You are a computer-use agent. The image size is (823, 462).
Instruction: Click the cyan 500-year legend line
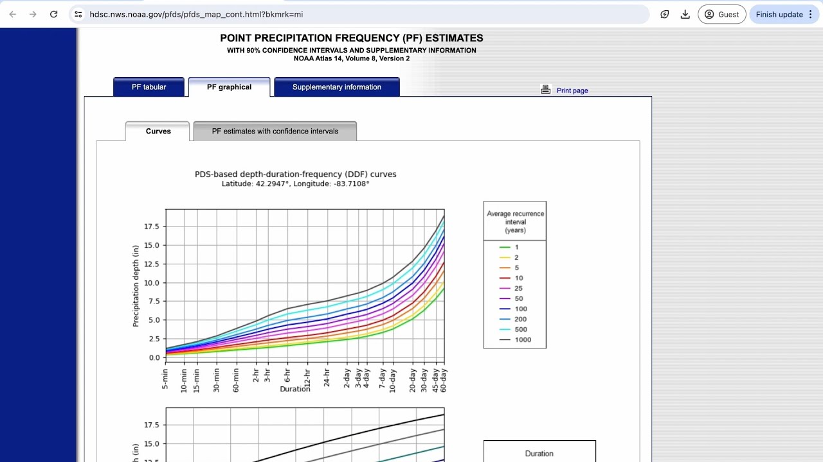pos(505,329)
